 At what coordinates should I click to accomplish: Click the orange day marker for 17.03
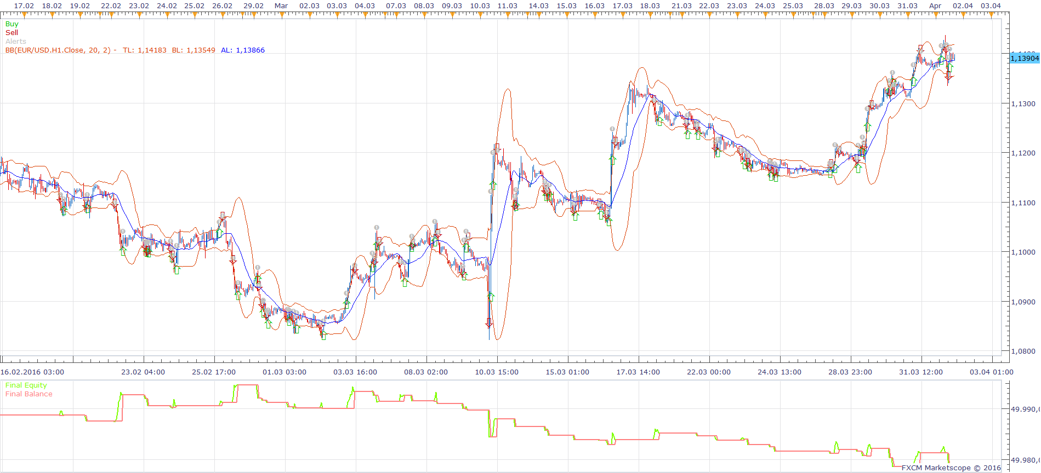point(623,15)
